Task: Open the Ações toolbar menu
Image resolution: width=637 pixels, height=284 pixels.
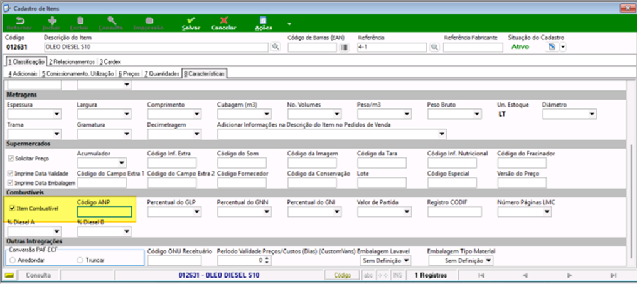Action: click(263, 24)
